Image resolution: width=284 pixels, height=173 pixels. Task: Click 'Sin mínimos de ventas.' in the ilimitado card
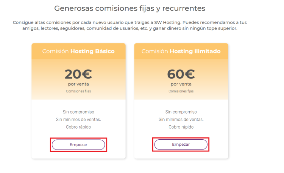[181, 120]
